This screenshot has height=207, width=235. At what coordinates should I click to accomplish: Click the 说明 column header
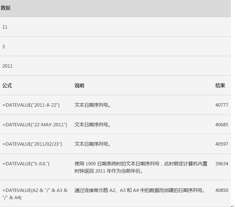pos(79,85)
